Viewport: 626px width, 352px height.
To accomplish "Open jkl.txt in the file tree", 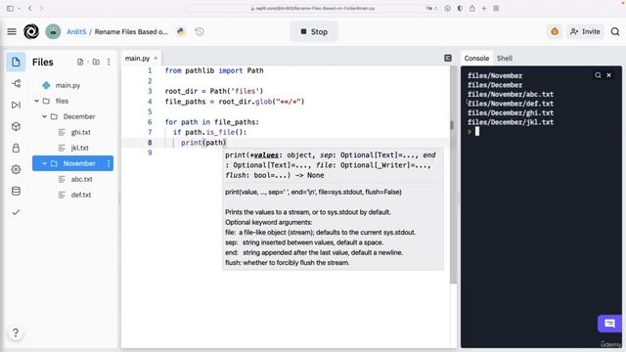I will click(x=79, y=148).
